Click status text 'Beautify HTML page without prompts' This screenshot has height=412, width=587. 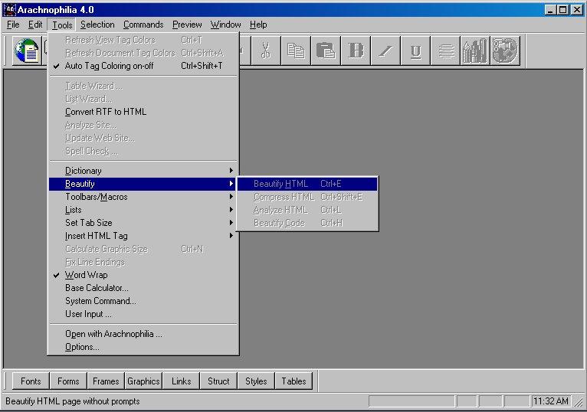click(x=73, y=401)
